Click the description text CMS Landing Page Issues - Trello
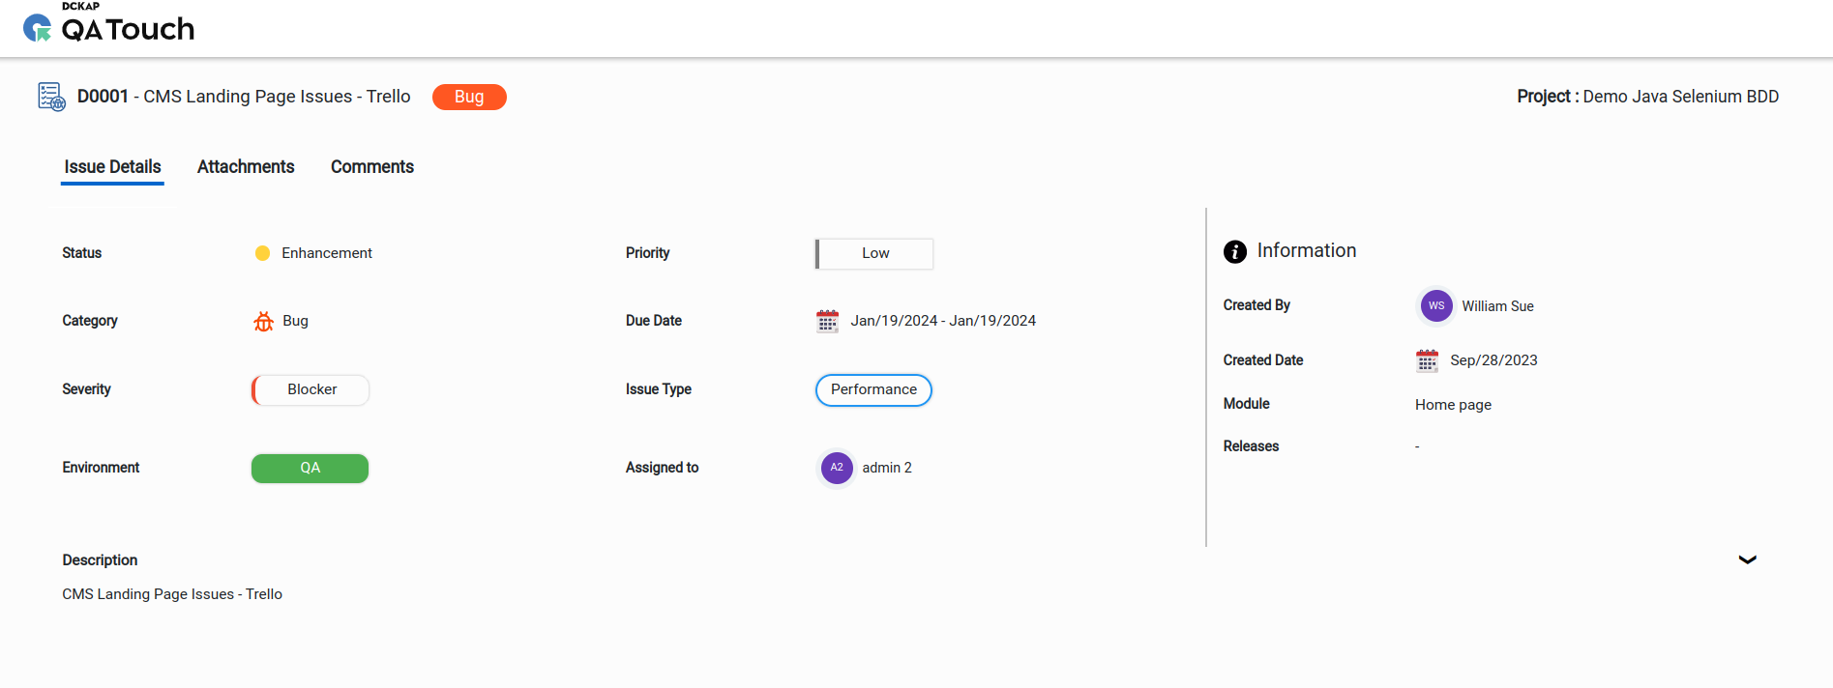This screenshot has height=688, width=1833. coord(172,594)
